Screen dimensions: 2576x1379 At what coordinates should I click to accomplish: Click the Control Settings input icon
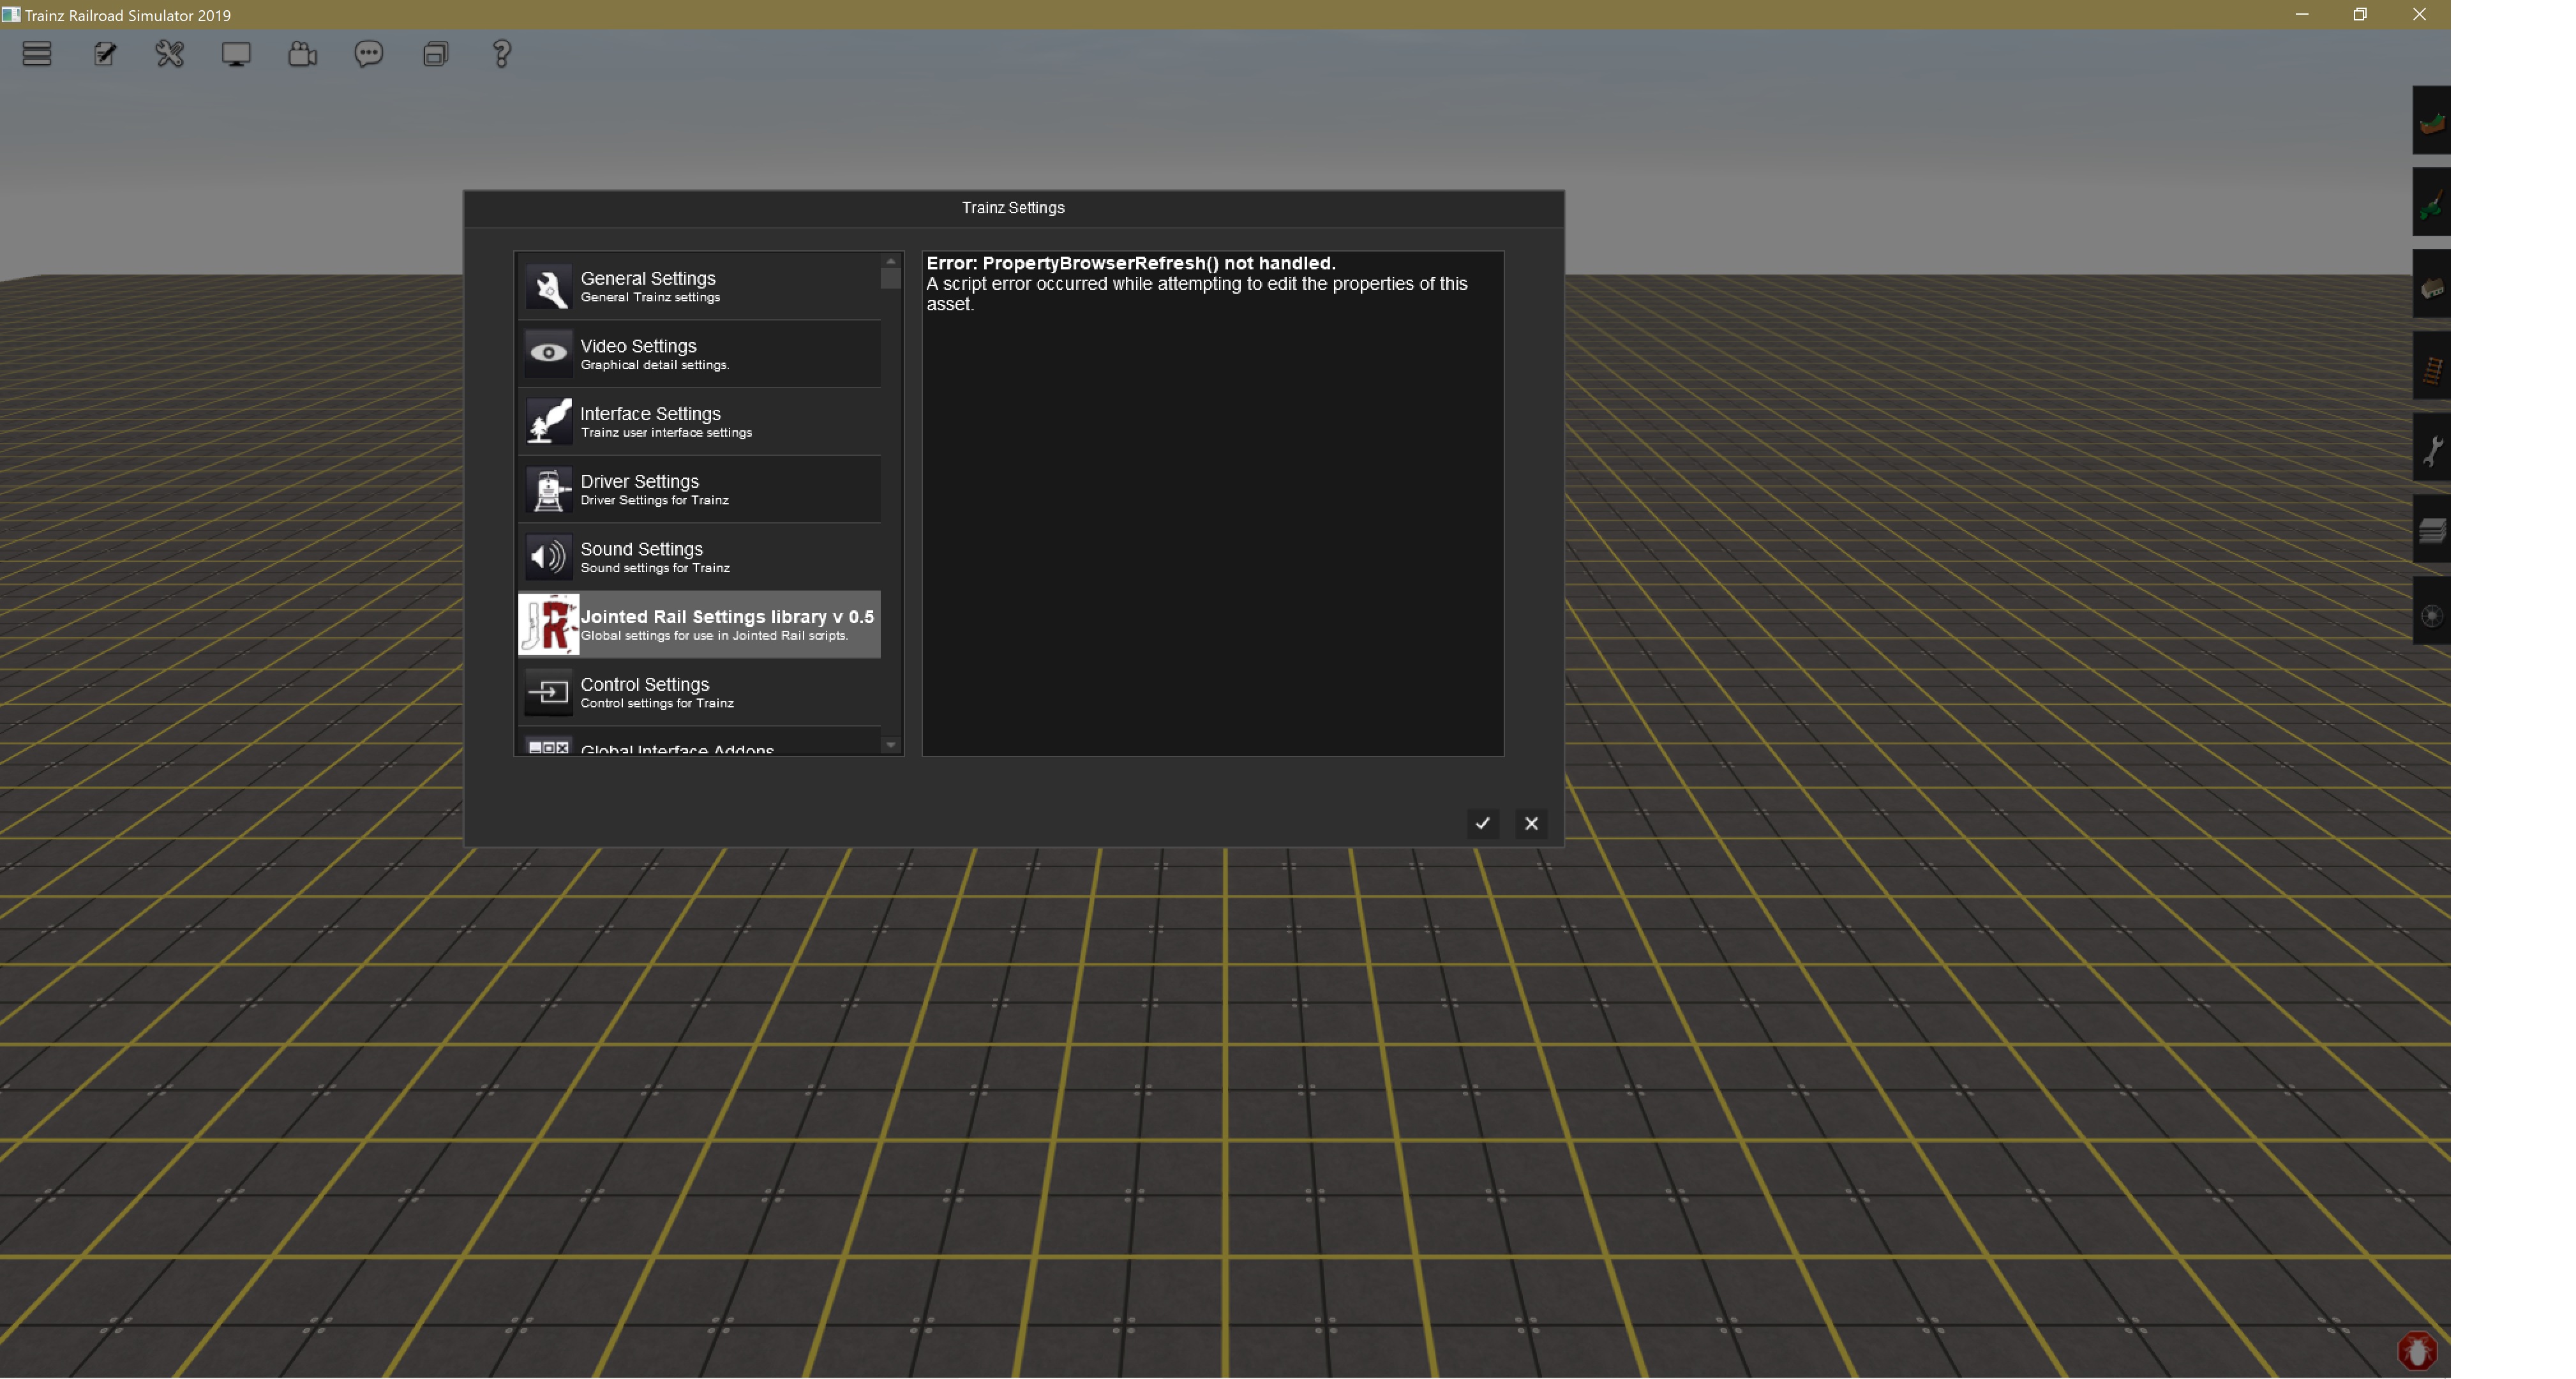pos(548,693)
